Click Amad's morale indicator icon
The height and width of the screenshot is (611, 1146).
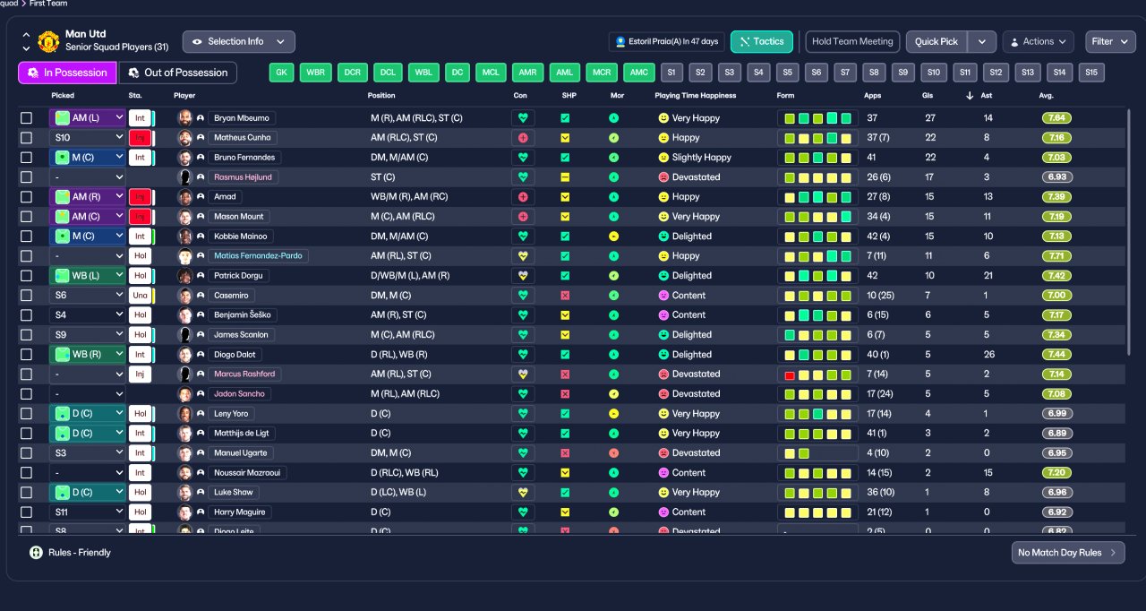[613, 197]
